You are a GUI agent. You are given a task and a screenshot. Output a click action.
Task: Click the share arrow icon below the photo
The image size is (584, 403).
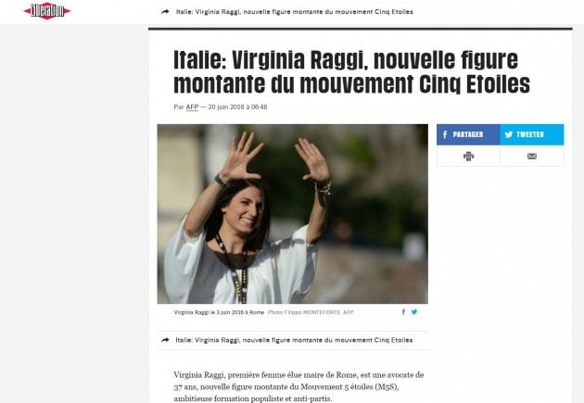coord(165,340)
